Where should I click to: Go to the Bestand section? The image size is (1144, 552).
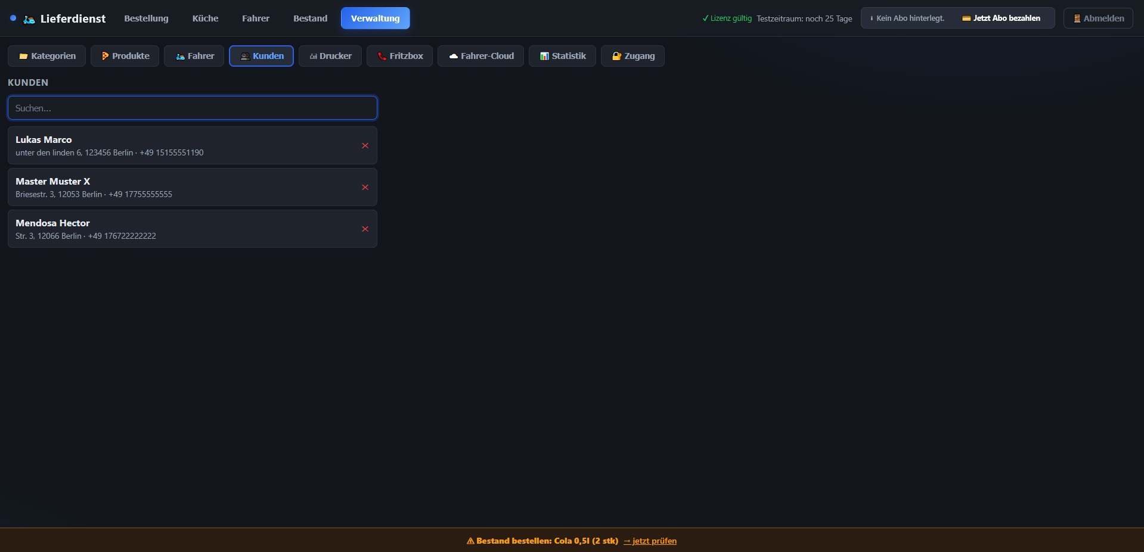tap(310, 18)
